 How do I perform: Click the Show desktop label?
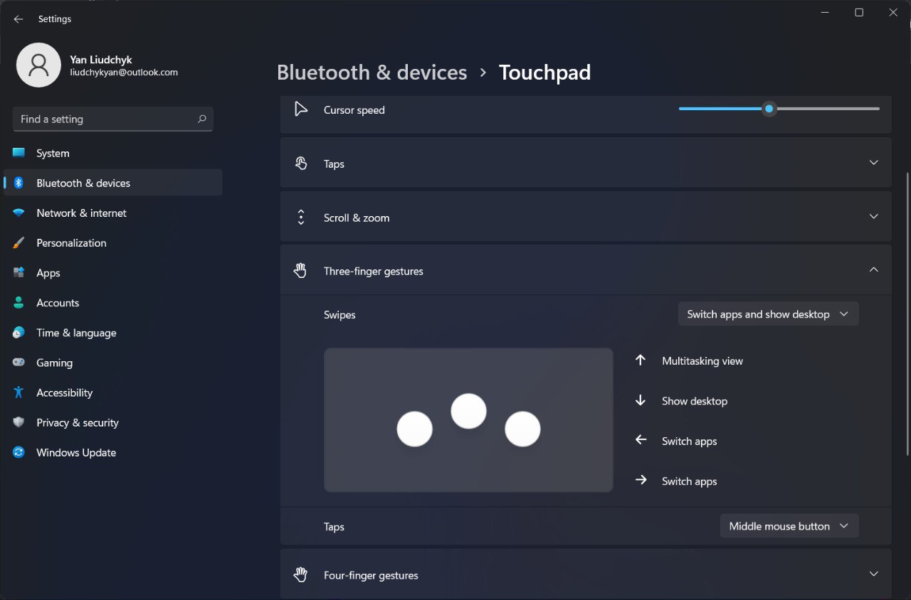(x=695, y=401)
